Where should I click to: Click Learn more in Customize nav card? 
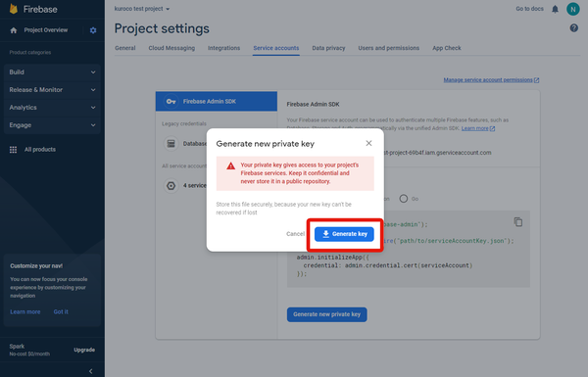tap(25, 311)
